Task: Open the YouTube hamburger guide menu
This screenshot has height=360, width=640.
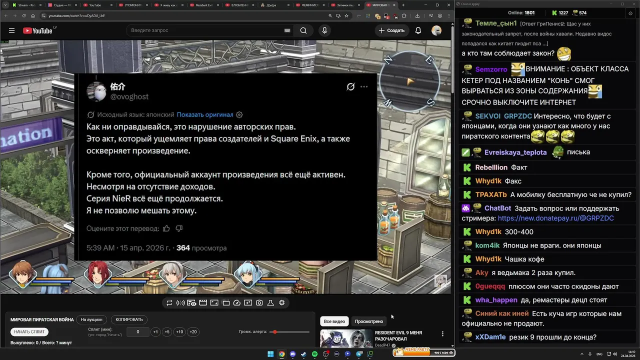Action: coord(11,30)
